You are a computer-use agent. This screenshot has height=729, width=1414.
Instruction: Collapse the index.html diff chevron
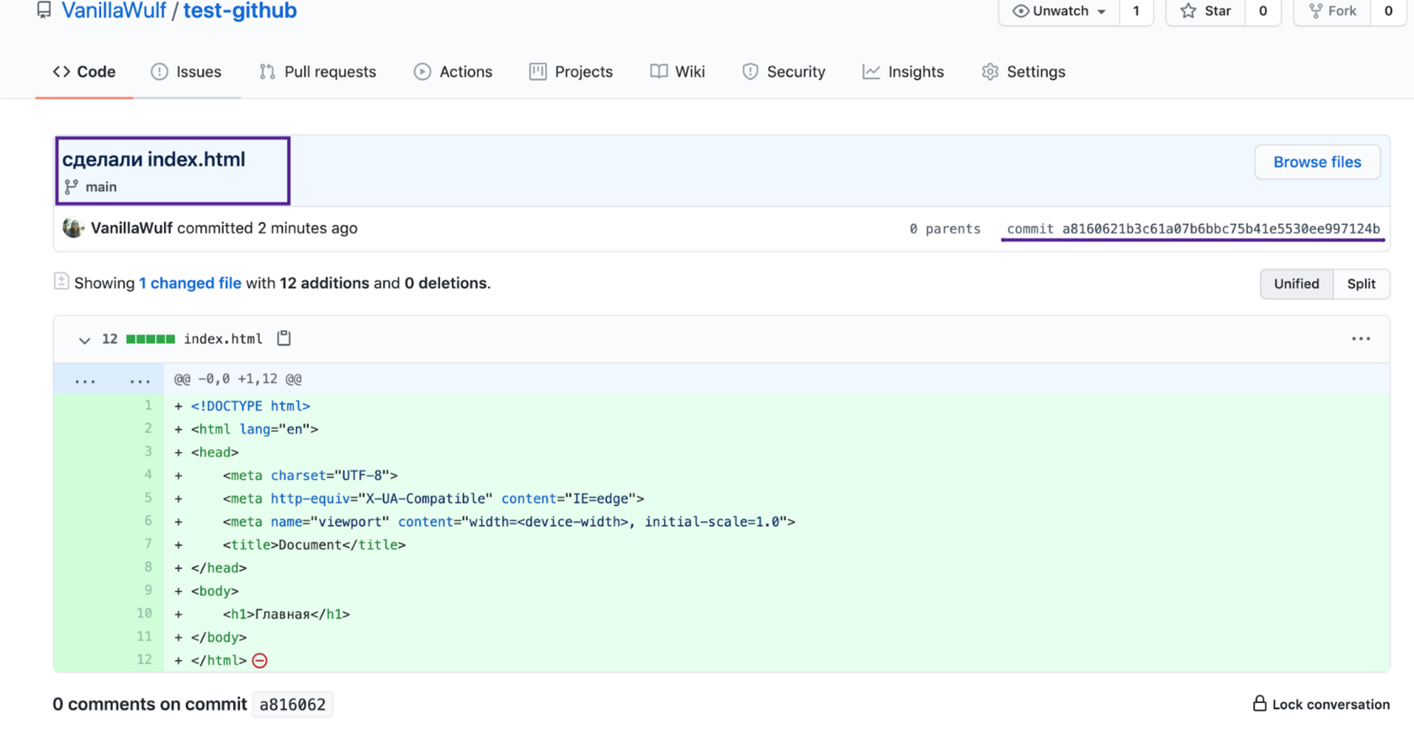(84, 339)
